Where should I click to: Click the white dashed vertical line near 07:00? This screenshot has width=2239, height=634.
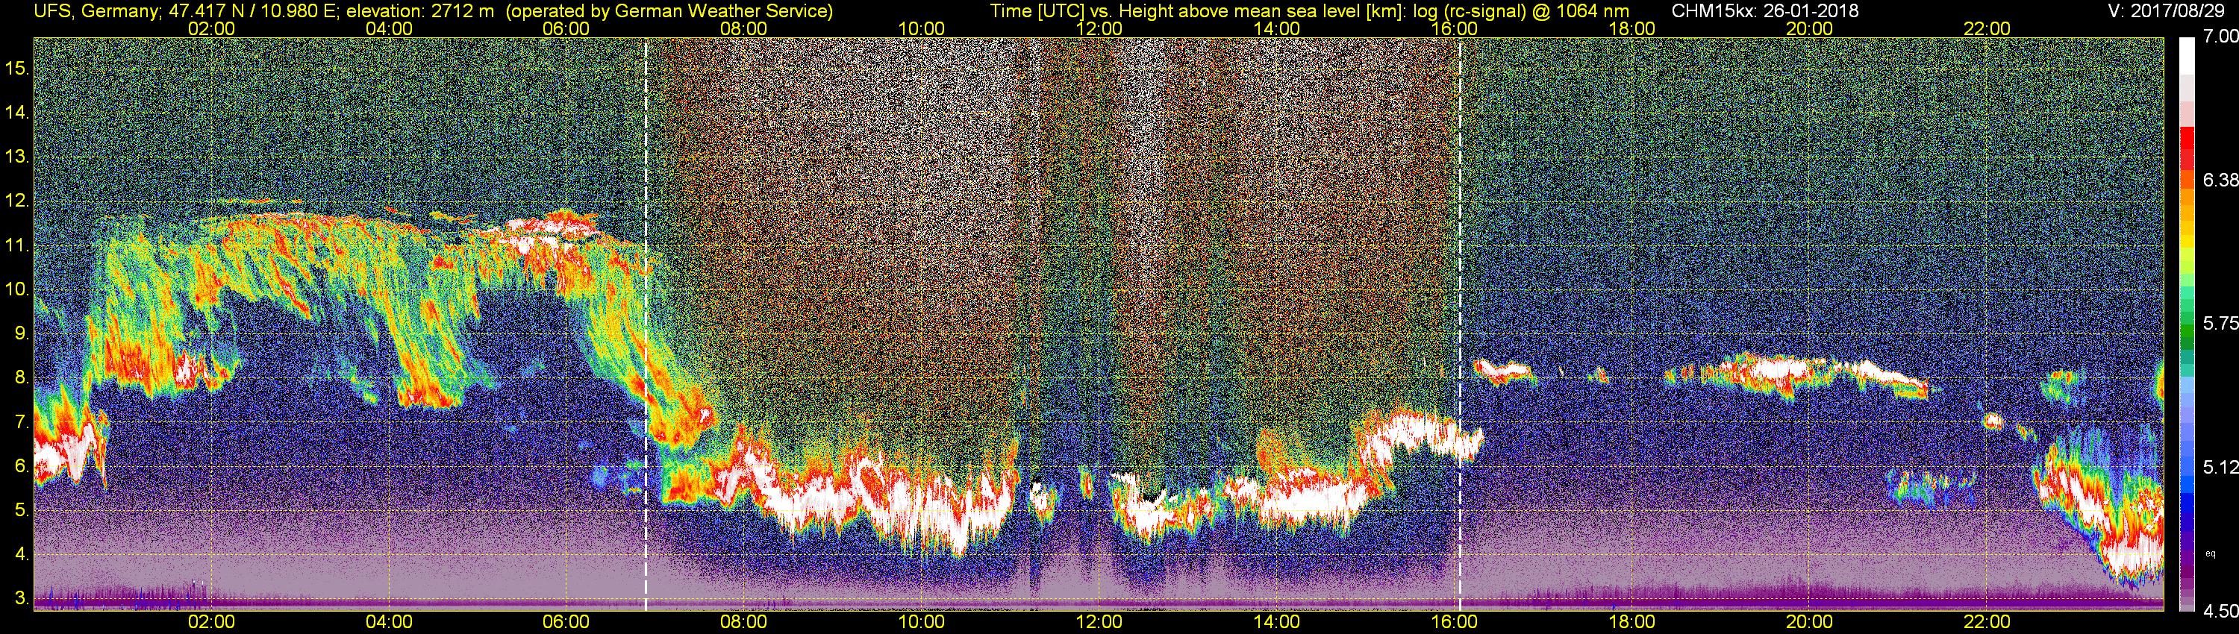coord(646,323)
